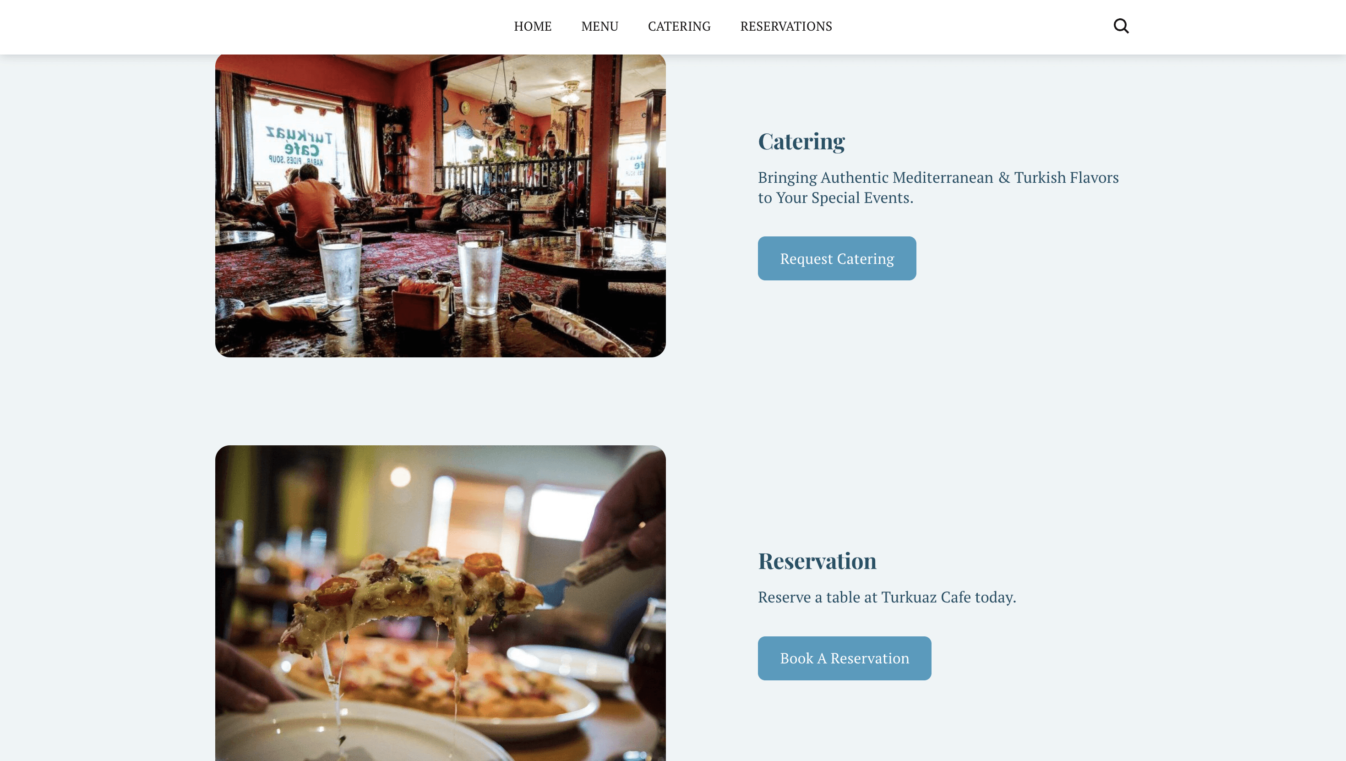The width and height of the screenshot is (1346, 761).
Task: Click the Reserve a table at Turkuaz text
Action: click(x=887, y=597)
